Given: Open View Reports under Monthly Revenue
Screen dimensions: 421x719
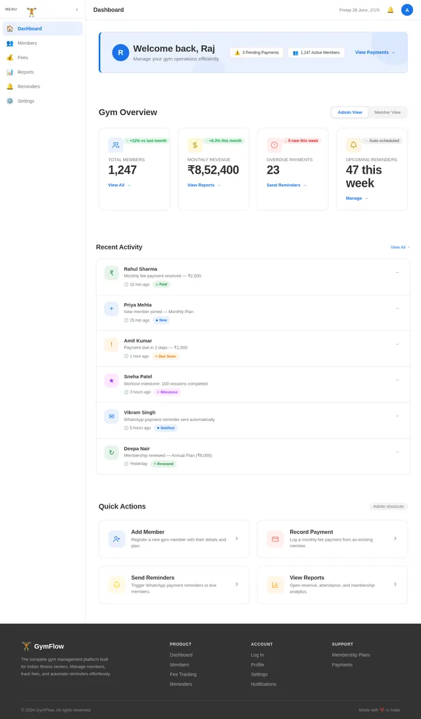Looking at the screenshot, I should tap(204, 186).
